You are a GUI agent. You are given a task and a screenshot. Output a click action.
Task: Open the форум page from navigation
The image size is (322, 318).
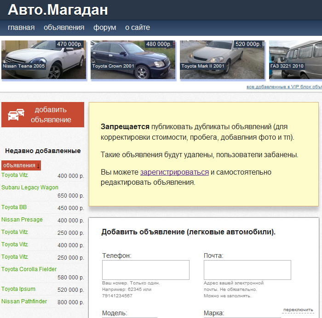[x=105, y=28]
